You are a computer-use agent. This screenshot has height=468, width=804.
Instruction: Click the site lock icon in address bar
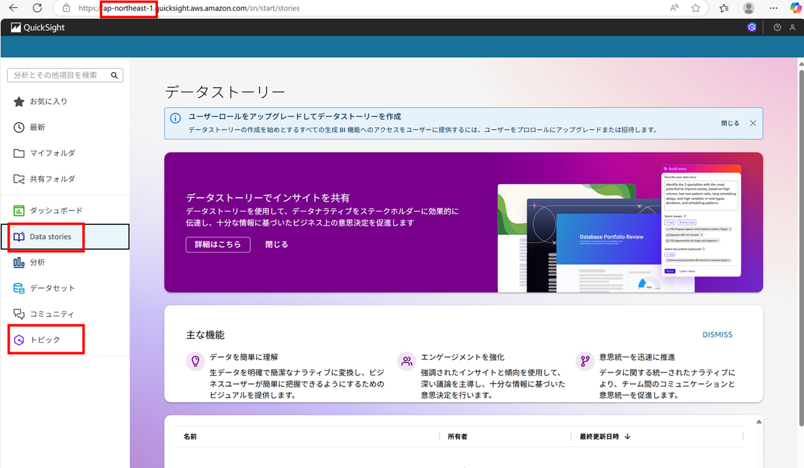click(66, 8)
